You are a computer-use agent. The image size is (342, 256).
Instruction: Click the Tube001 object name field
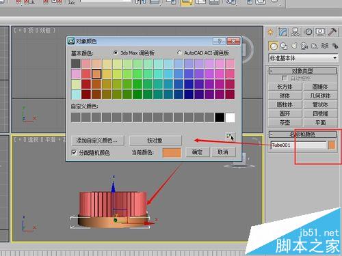(x=298, y=145)
